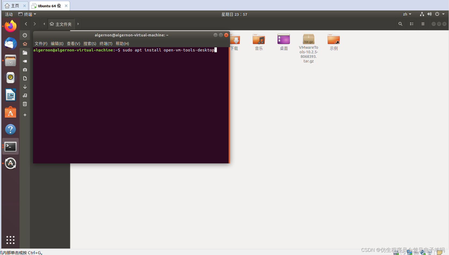Open Ubuntu Software from the dock
Screen dimensions: 449x255
tap(10, 112)
